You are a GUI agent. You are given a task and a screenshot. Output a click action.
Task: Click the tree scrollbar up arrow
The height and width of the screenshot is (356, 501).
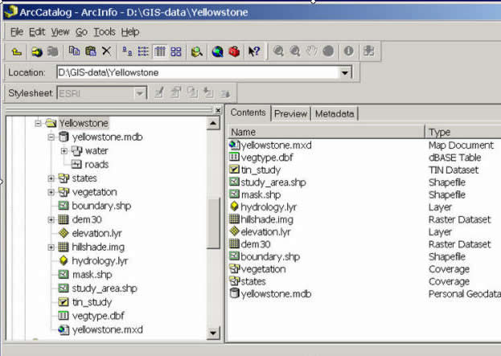213,123
